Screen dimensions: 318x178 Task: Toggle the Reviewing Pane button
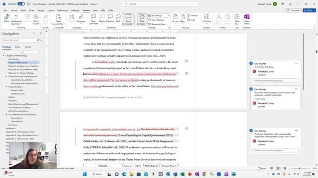tap(157, 24)
